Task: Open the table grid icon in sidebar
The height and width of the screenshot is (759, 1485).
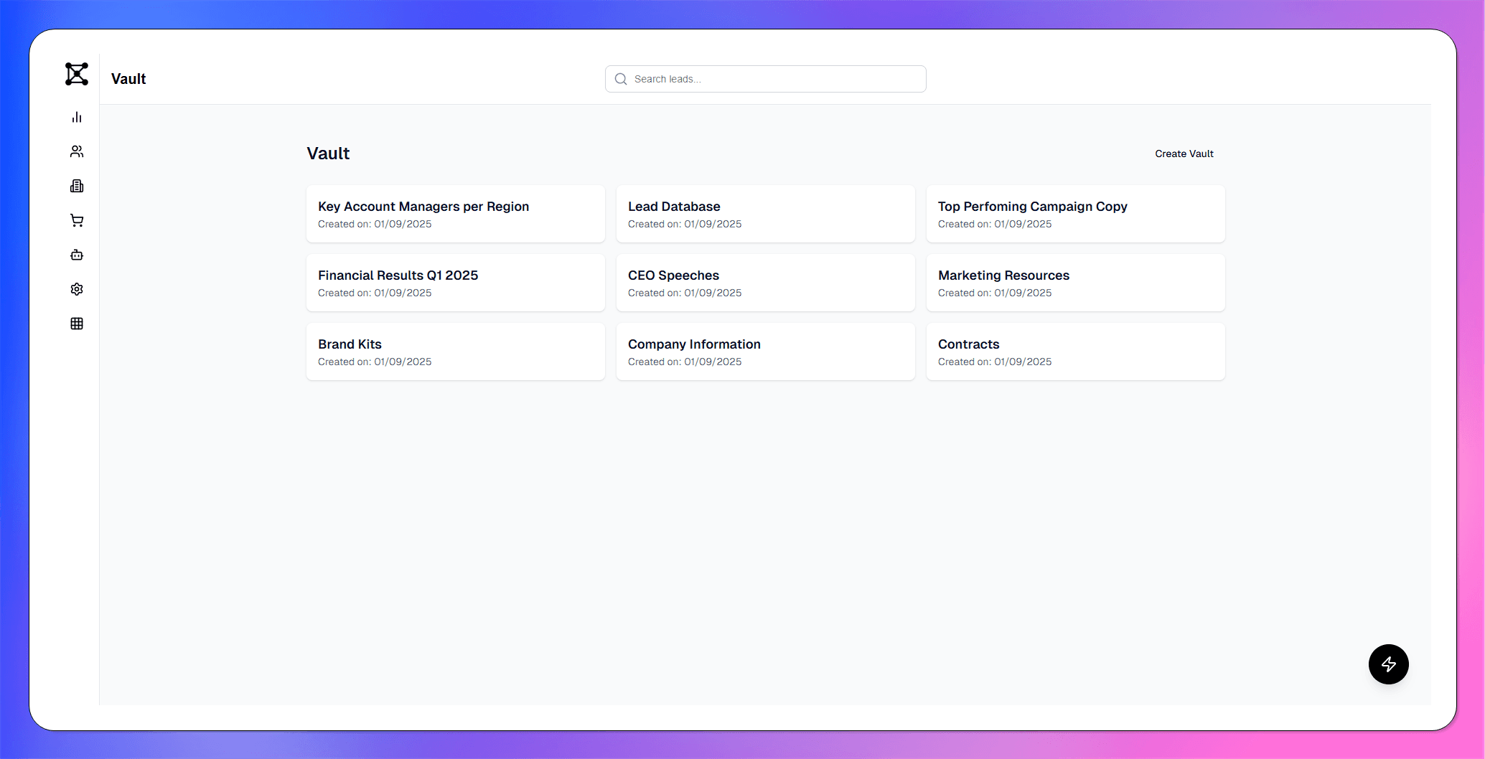Action: click(77, 324)
